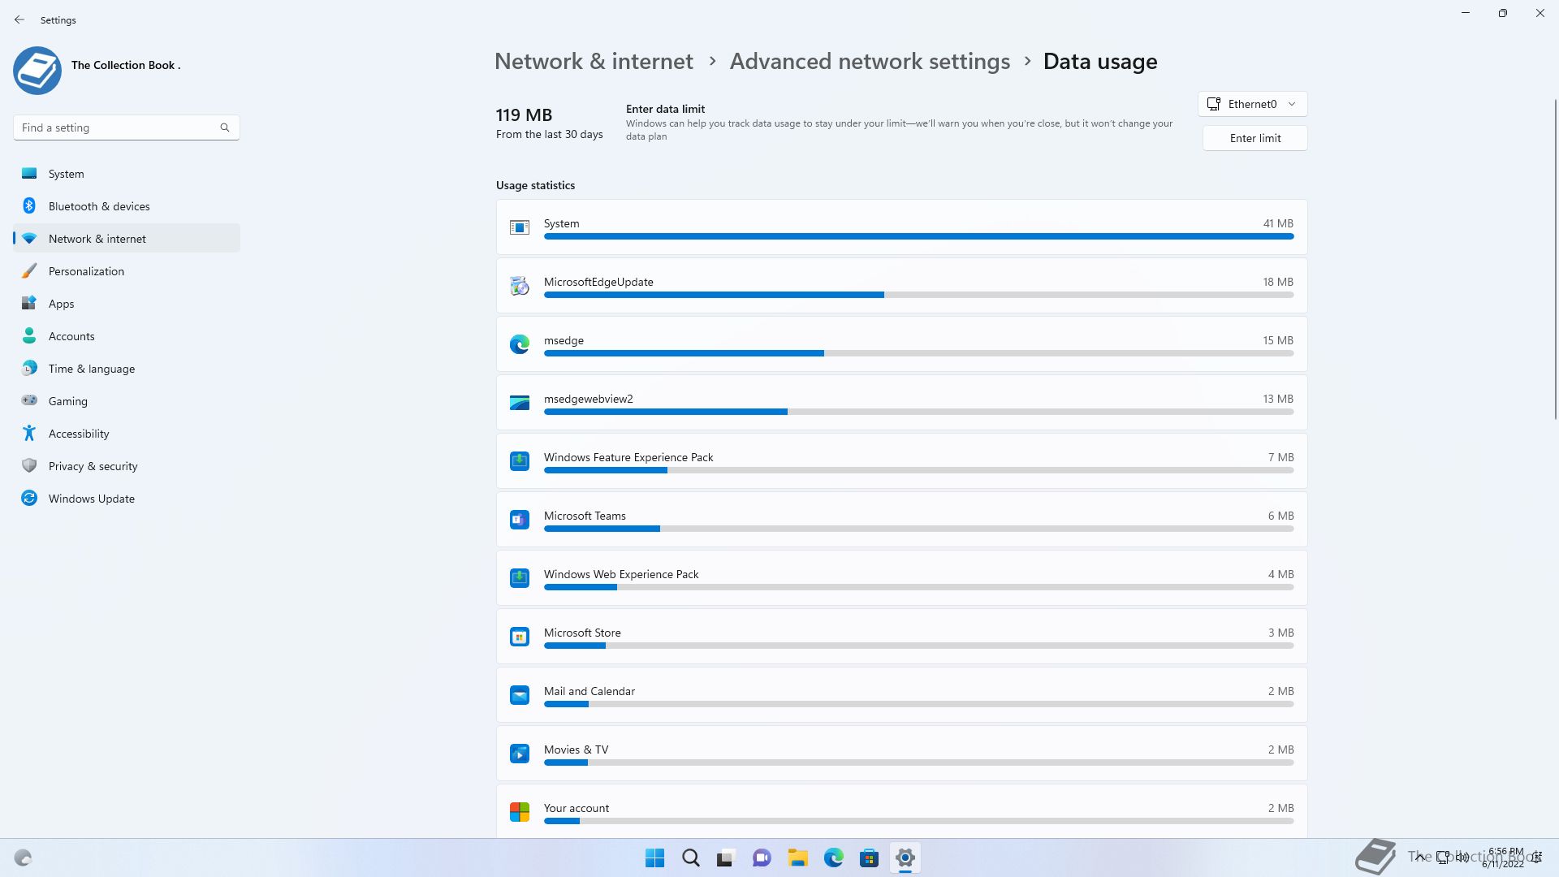Open taskbar Search

[691, 858]
